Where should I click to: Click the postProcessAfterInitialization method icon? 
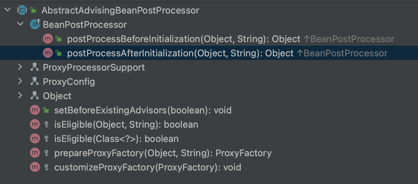click(48, 53)
